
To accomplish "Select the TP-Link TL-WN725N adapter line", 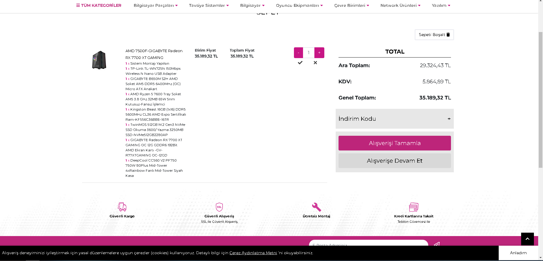I will pos(153,71).
